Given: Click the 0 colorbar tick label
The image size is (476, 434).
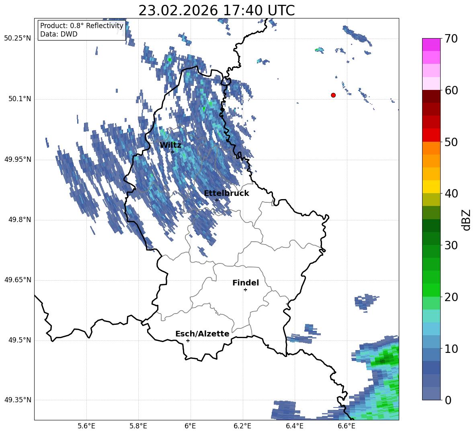Looking at the screenshot, I should point(448,400).
